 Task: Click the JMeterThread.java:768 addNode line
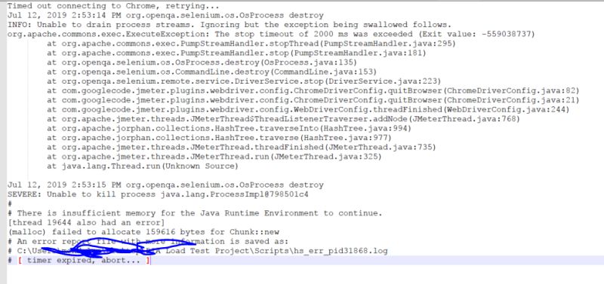pyautogui.click(x=284, y=119)
